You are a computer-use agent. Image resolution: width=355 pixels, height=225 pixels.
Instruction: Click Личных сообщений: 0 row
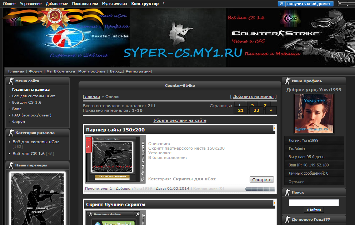[x=314, y=173]
